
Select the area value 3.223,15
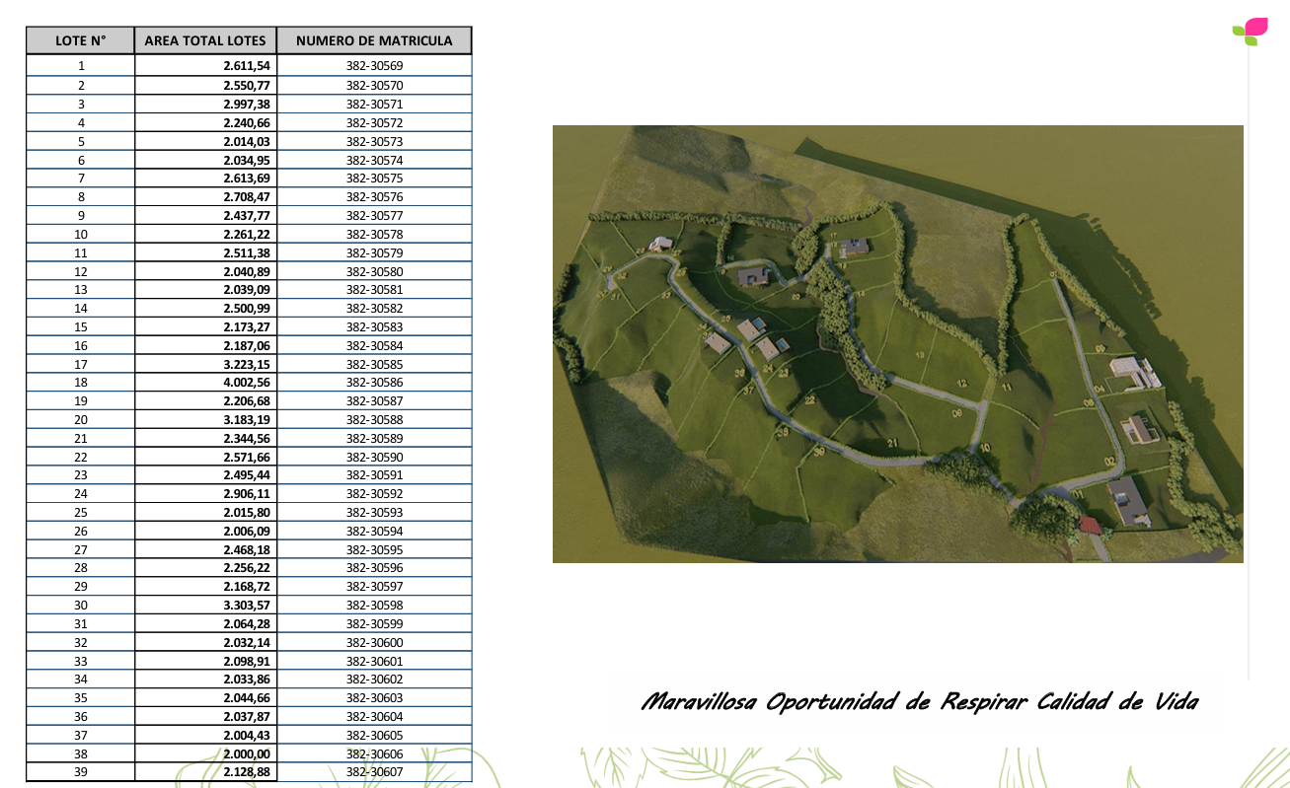247,364
